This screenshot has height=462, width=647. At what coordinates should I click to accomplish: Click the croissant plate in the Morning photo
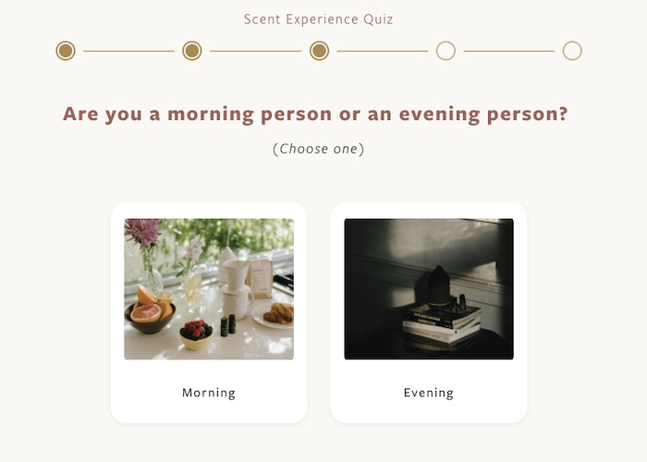pyautogui.click(x=274, y=315)
